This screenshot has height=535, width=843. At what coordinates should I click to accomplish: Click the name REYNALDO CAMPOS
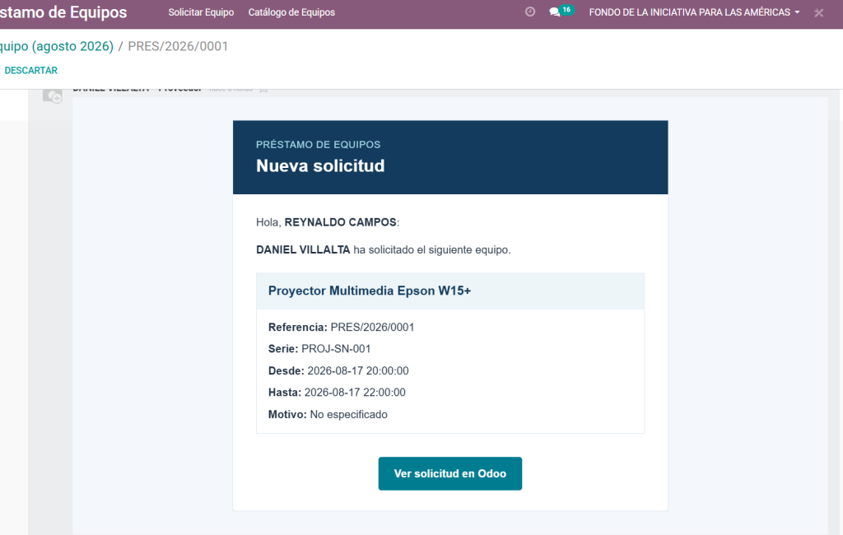pos(340,222)
